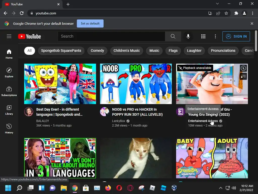Click install app icon in address bar
This screenshot has height=194, width=258.
click(x=210, y=13)
